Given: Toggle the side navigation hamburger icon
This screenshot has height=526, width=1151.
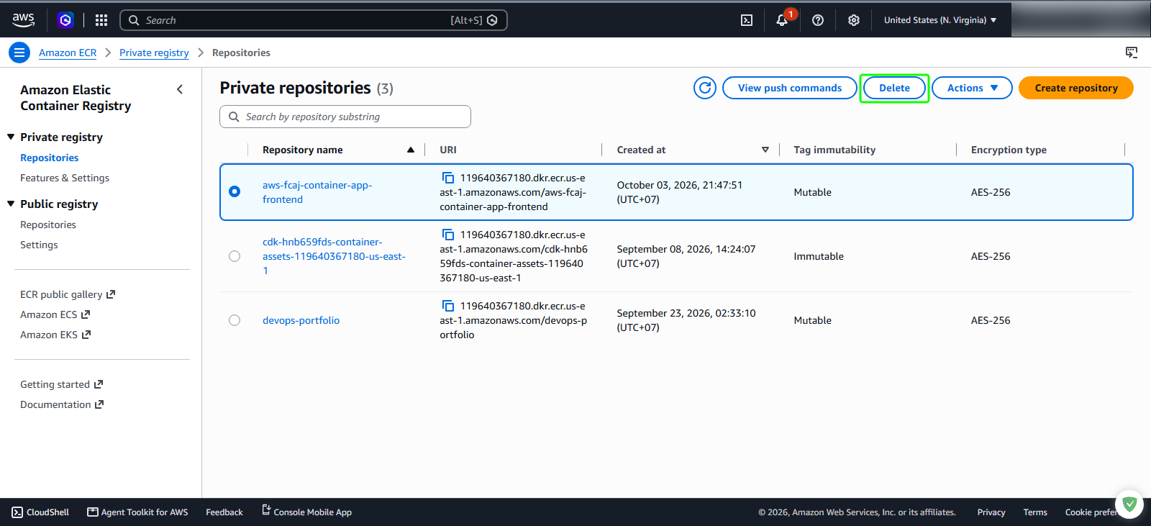Looking at the screenshot, I should click(x=19, y=53).
